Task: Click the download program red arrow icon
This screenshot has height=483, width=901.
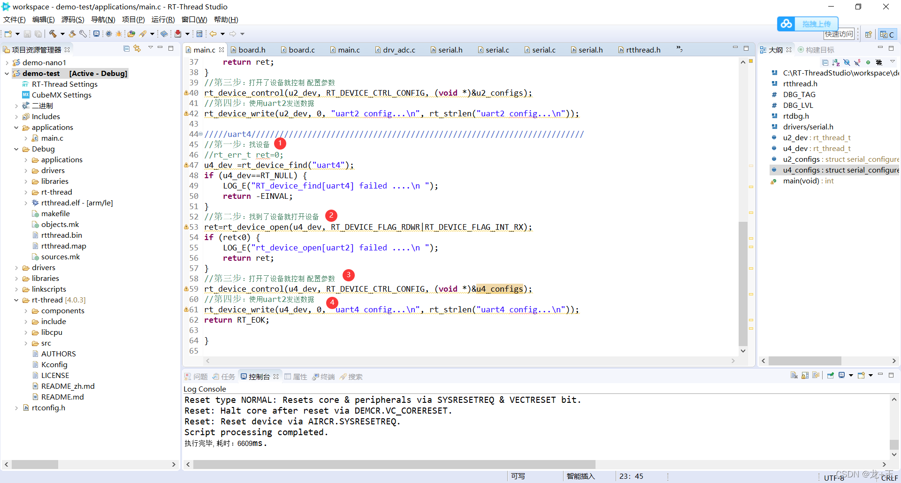Action: tap(178, 34)
